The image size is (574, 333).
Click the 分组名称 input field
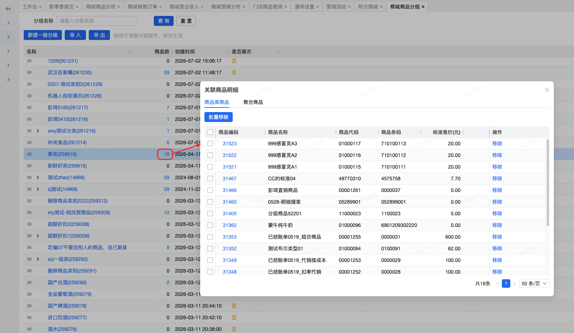[97, 21]
